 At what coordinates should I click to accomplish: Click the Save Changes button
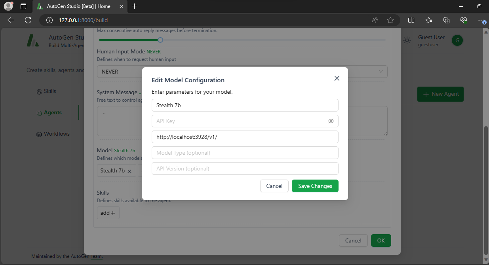click(x=315, y=186)
